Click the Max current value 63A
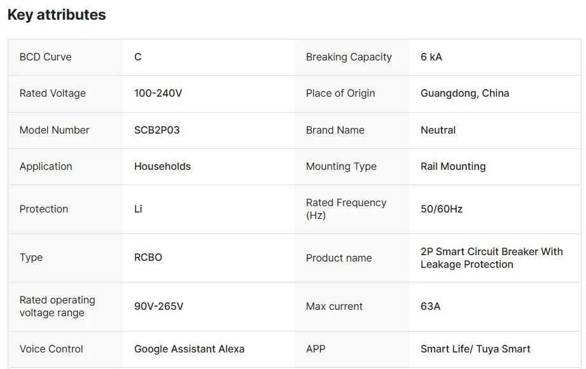586x369 pixels. [x=430, y=307]
